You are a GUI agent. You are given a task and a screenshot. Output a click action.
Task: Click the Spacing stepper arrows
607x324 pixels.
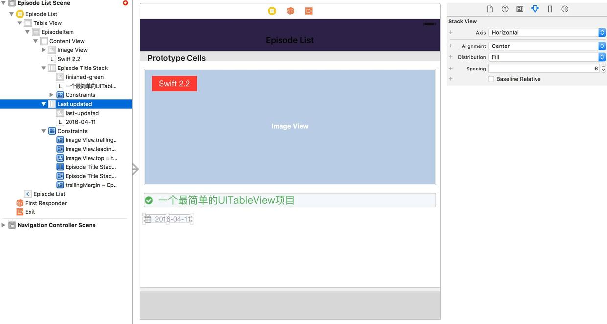click(603, 69)
